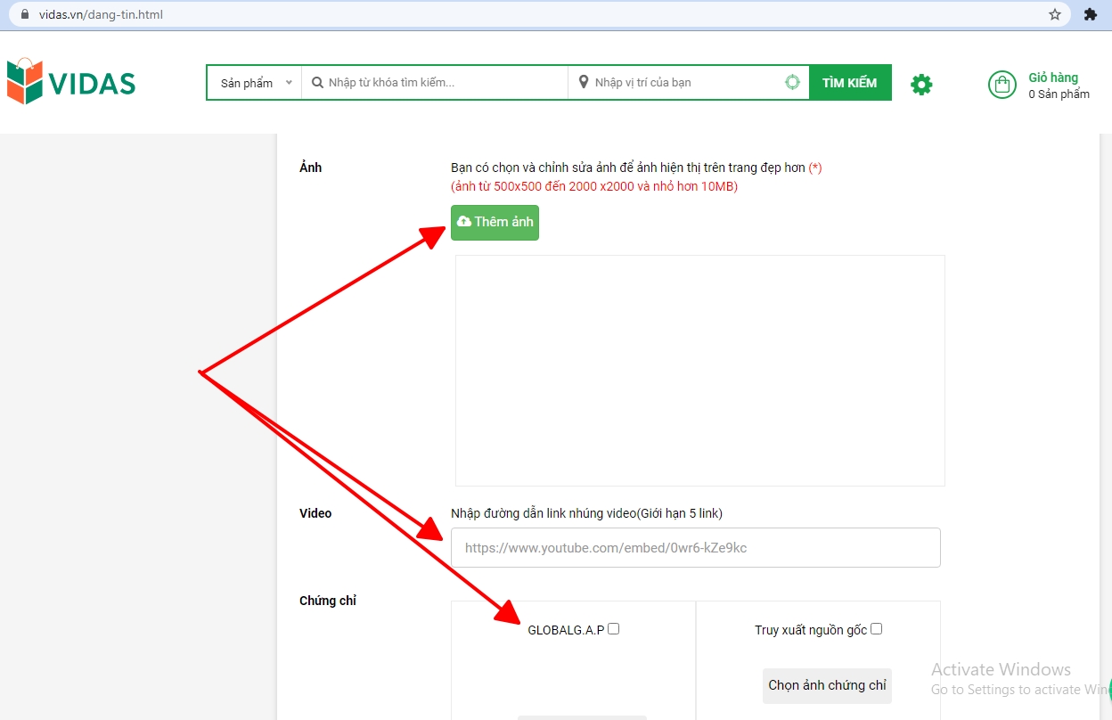Bookmark this page with the star icon
Screen dimensions: 1112x720
(x=1055, y=14)
